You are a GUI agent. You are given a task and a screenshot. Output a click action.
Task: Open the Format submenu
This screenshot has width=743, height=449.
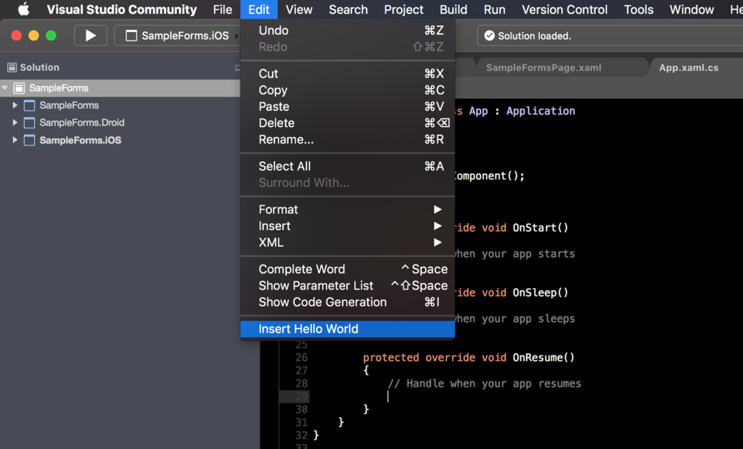[348, 210]
